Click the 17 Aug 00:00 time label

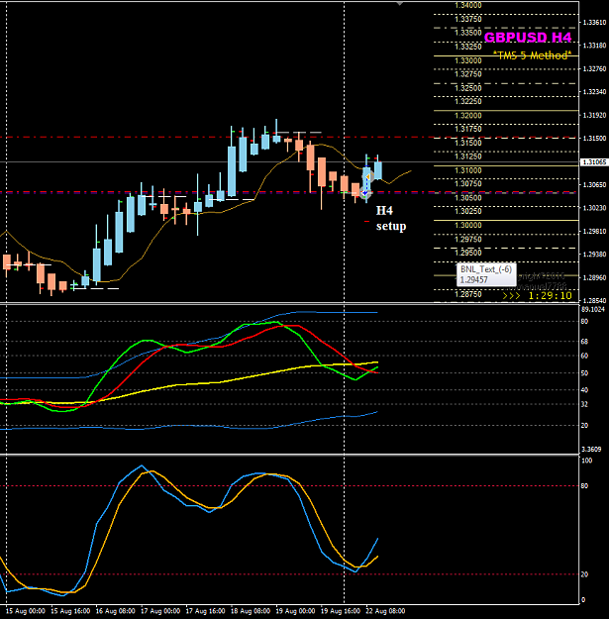[x=160, y=611]
